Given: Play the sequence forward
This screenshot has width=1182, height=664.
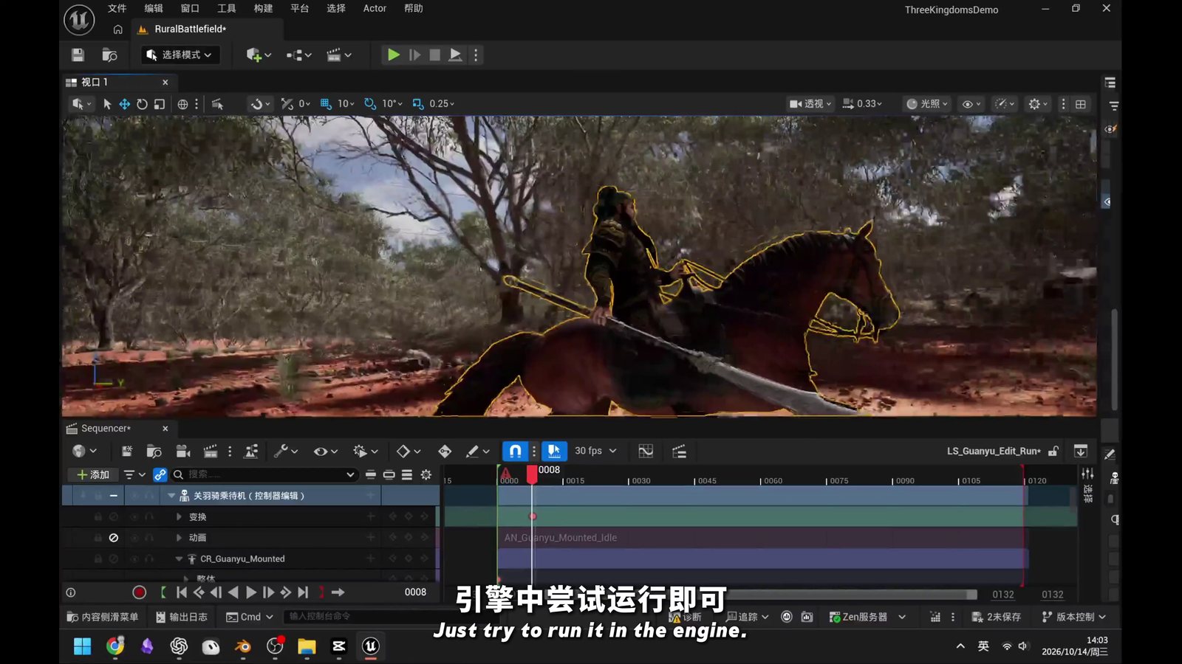Looking at the screenshot, I should point(251,592).
